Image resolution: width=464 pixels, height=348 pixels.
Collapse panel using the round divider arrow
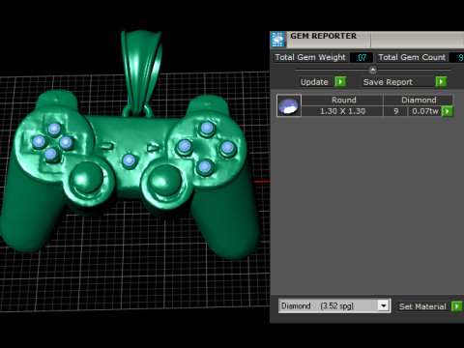click(x=373, y=70)
